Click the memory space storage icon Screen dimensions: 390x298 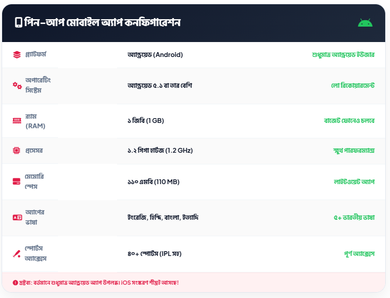(17, 181)
